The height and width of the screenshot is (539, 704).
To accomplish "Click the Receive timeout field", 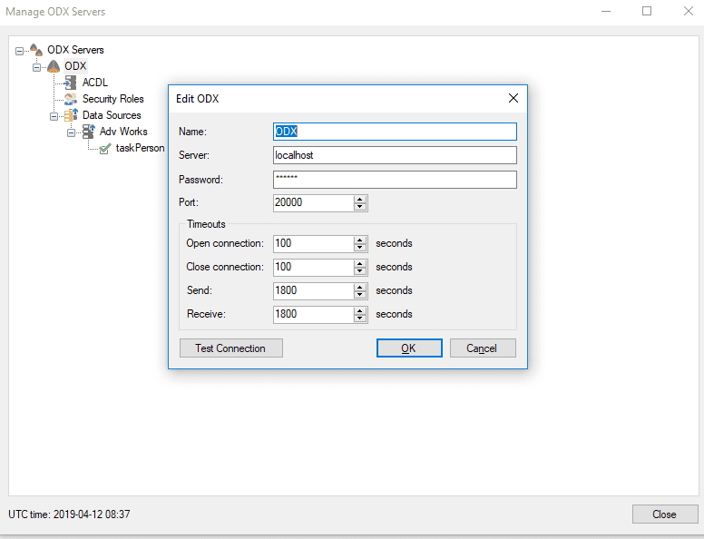I will (313, 314).
